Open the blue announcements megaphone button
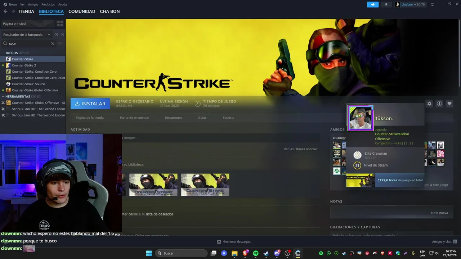The image size is (461, 259). tap(373, 4)
